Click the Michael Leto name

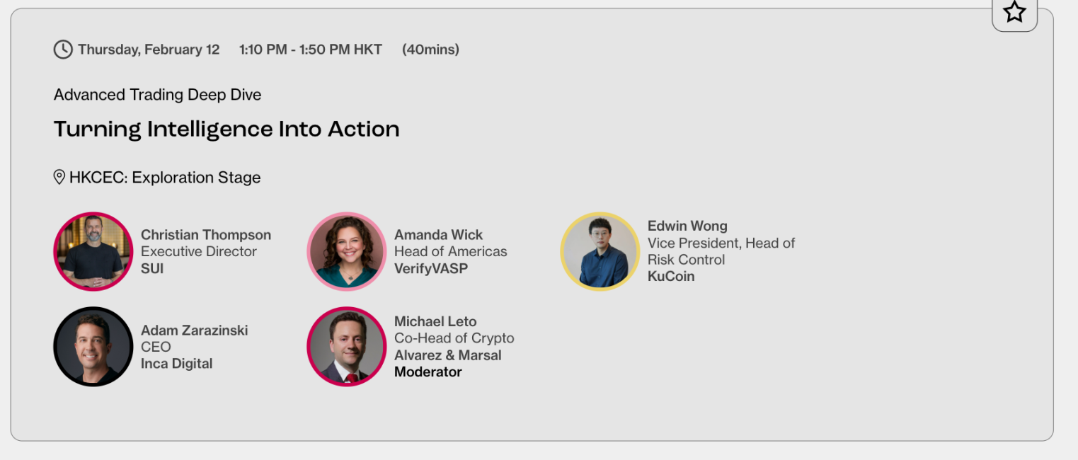point(435,321)
